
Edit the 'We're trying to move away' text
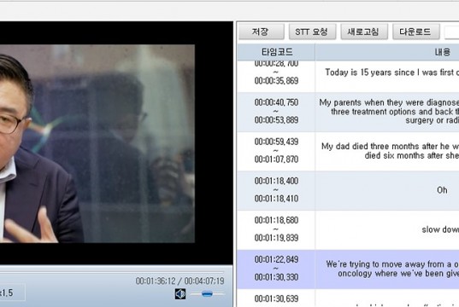[x=392, y=269]
